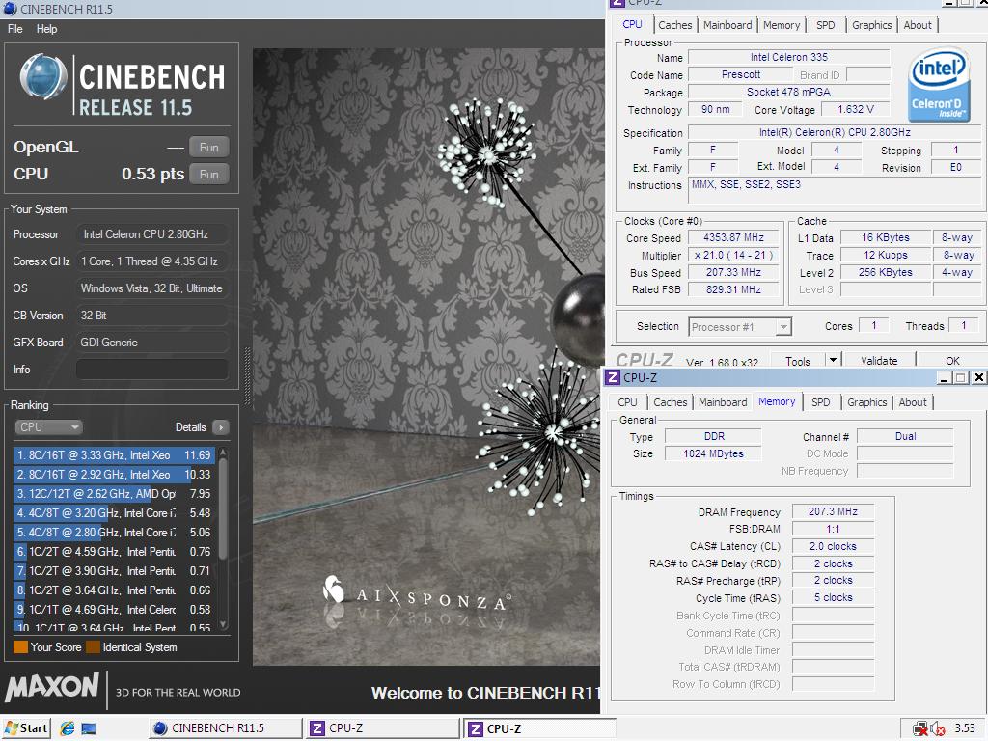Click the Identical System brown swatch

93,647
